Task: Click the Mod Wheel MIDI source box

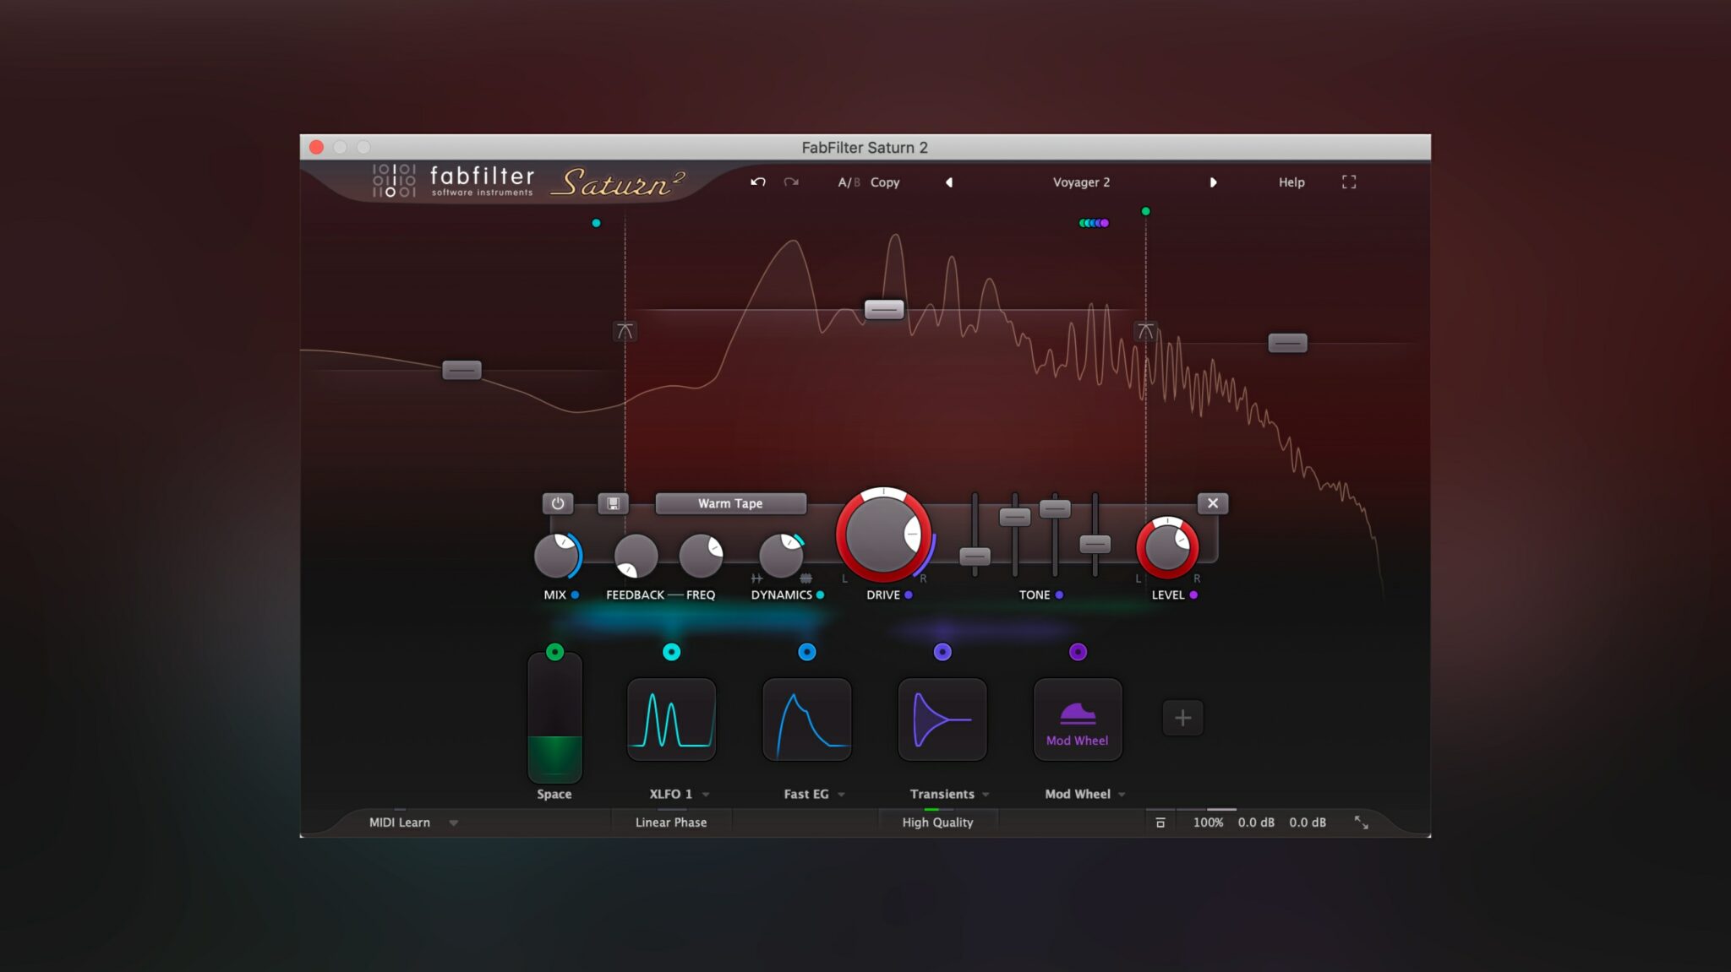Action: [1078, 719]
